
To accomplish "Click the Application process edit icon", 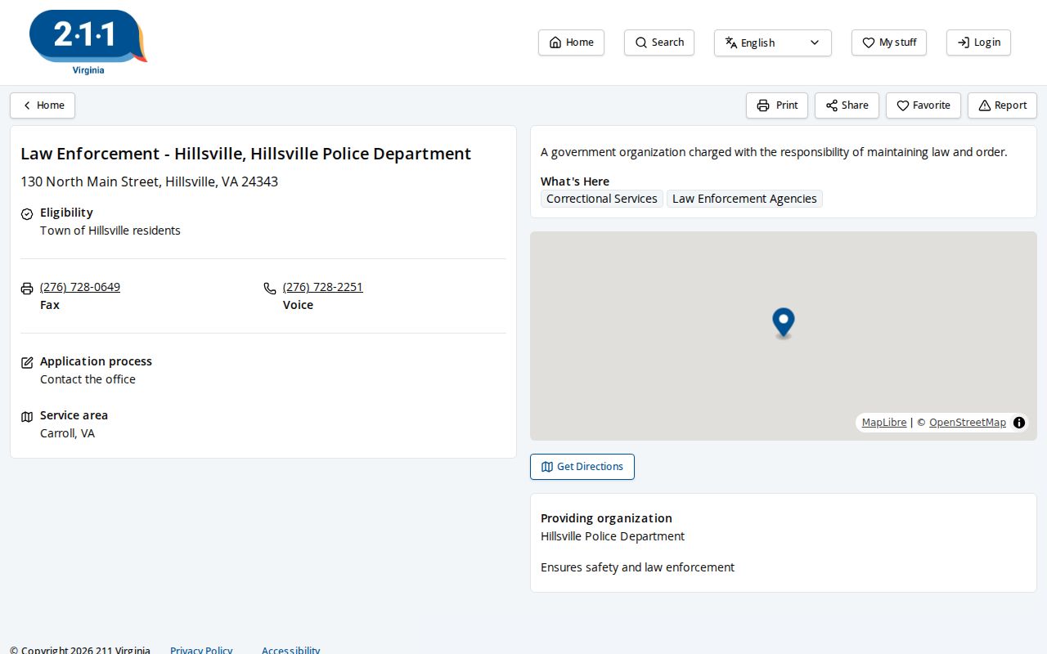I will click(27, 363).
